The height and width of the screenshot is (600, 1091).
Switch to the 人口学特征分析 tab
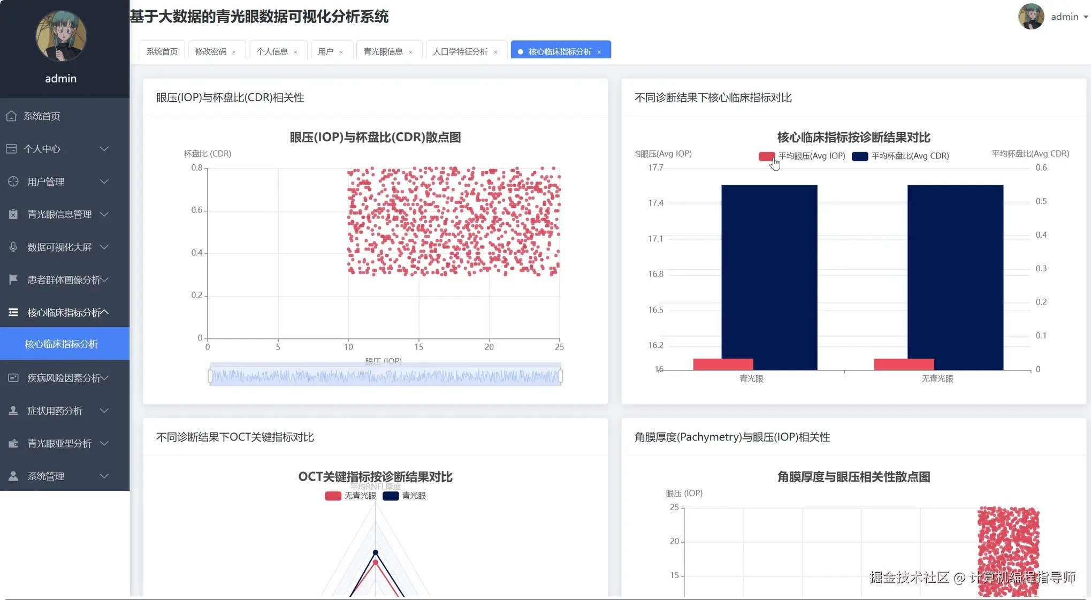pos(460,51)
